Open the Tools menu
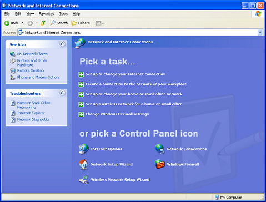Screen dimensions: 266x202 pos(63,14)
